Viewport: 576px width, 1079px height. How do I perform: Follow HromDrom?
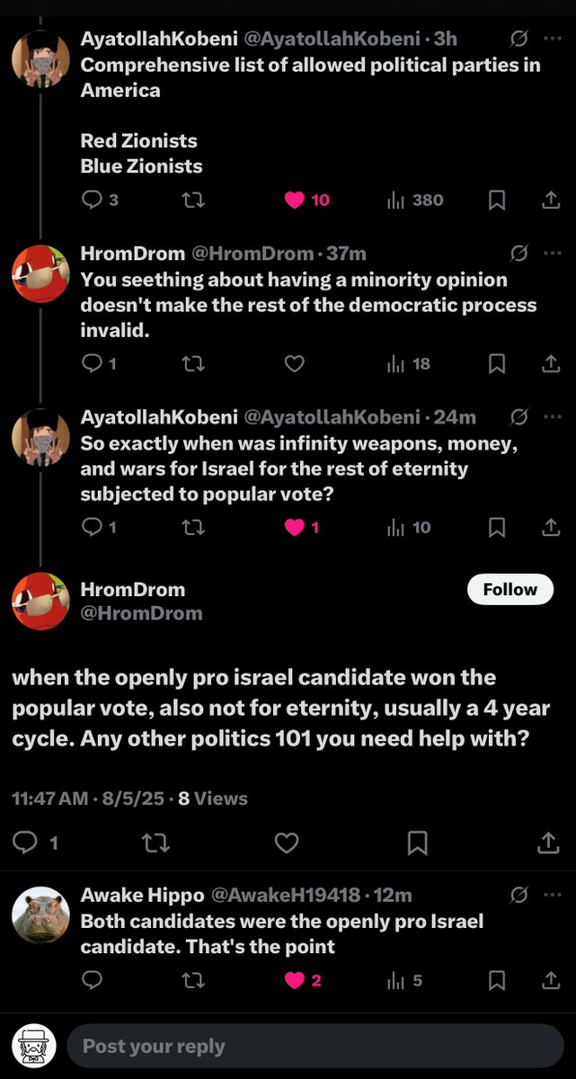[x=510, y=590]
